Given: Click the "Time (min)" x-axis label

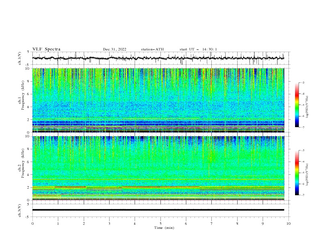Looking at the screenshot, I should [x=164, y=228].
